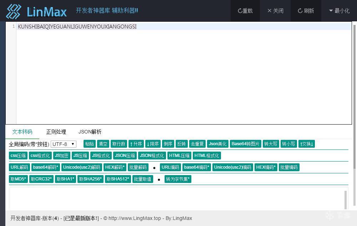Click the css压缩 button
357x226 pixels.
18,156
